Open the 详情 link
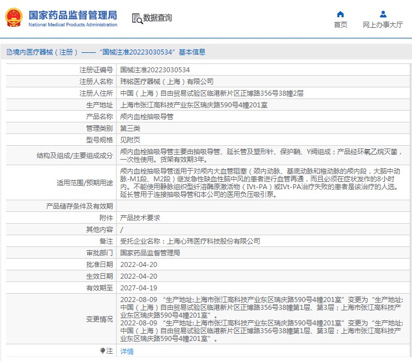Image resolution: width=412 pixels, height=361 pixels. (127, 351)
